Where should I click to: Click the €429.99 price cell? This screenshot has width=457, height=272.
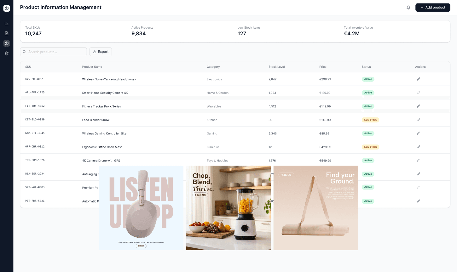[x=325, y=147]
